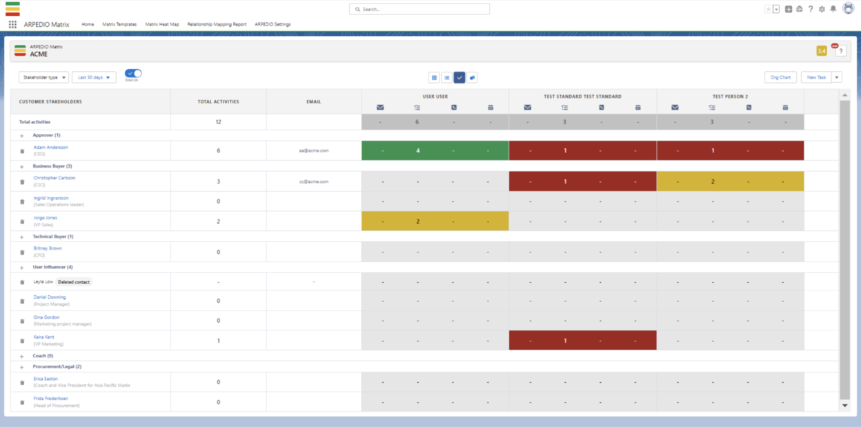
Task: Open the arrow menu beside New Task
Action: (x=837, y=77)
